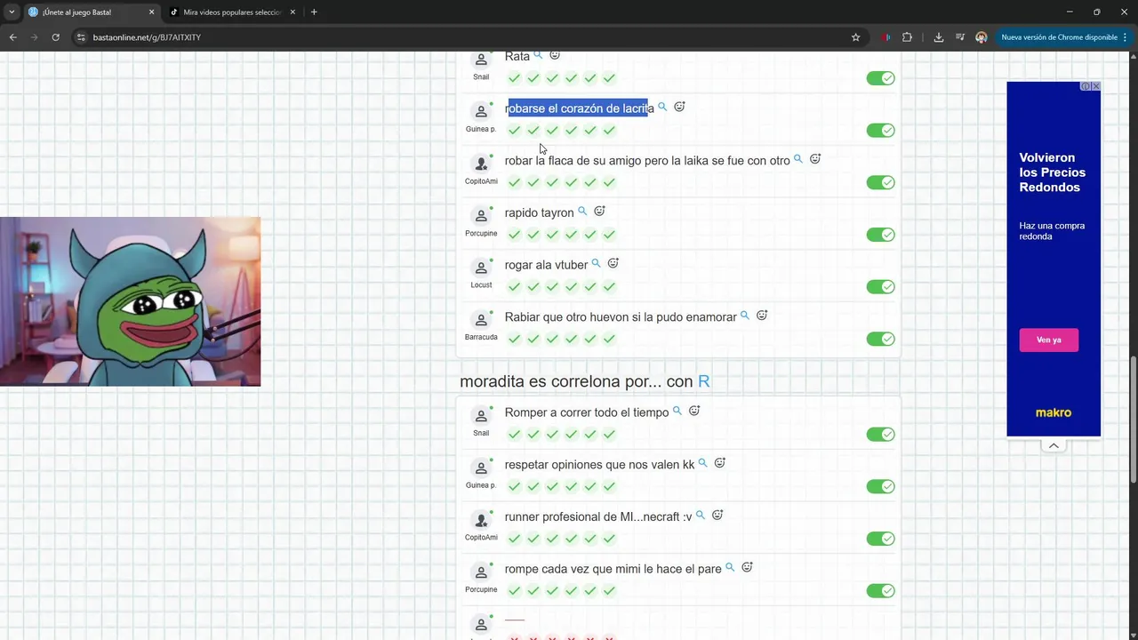Close the makro advertisement
The height and width of the screenshot is (640, 1138).
1095,86
